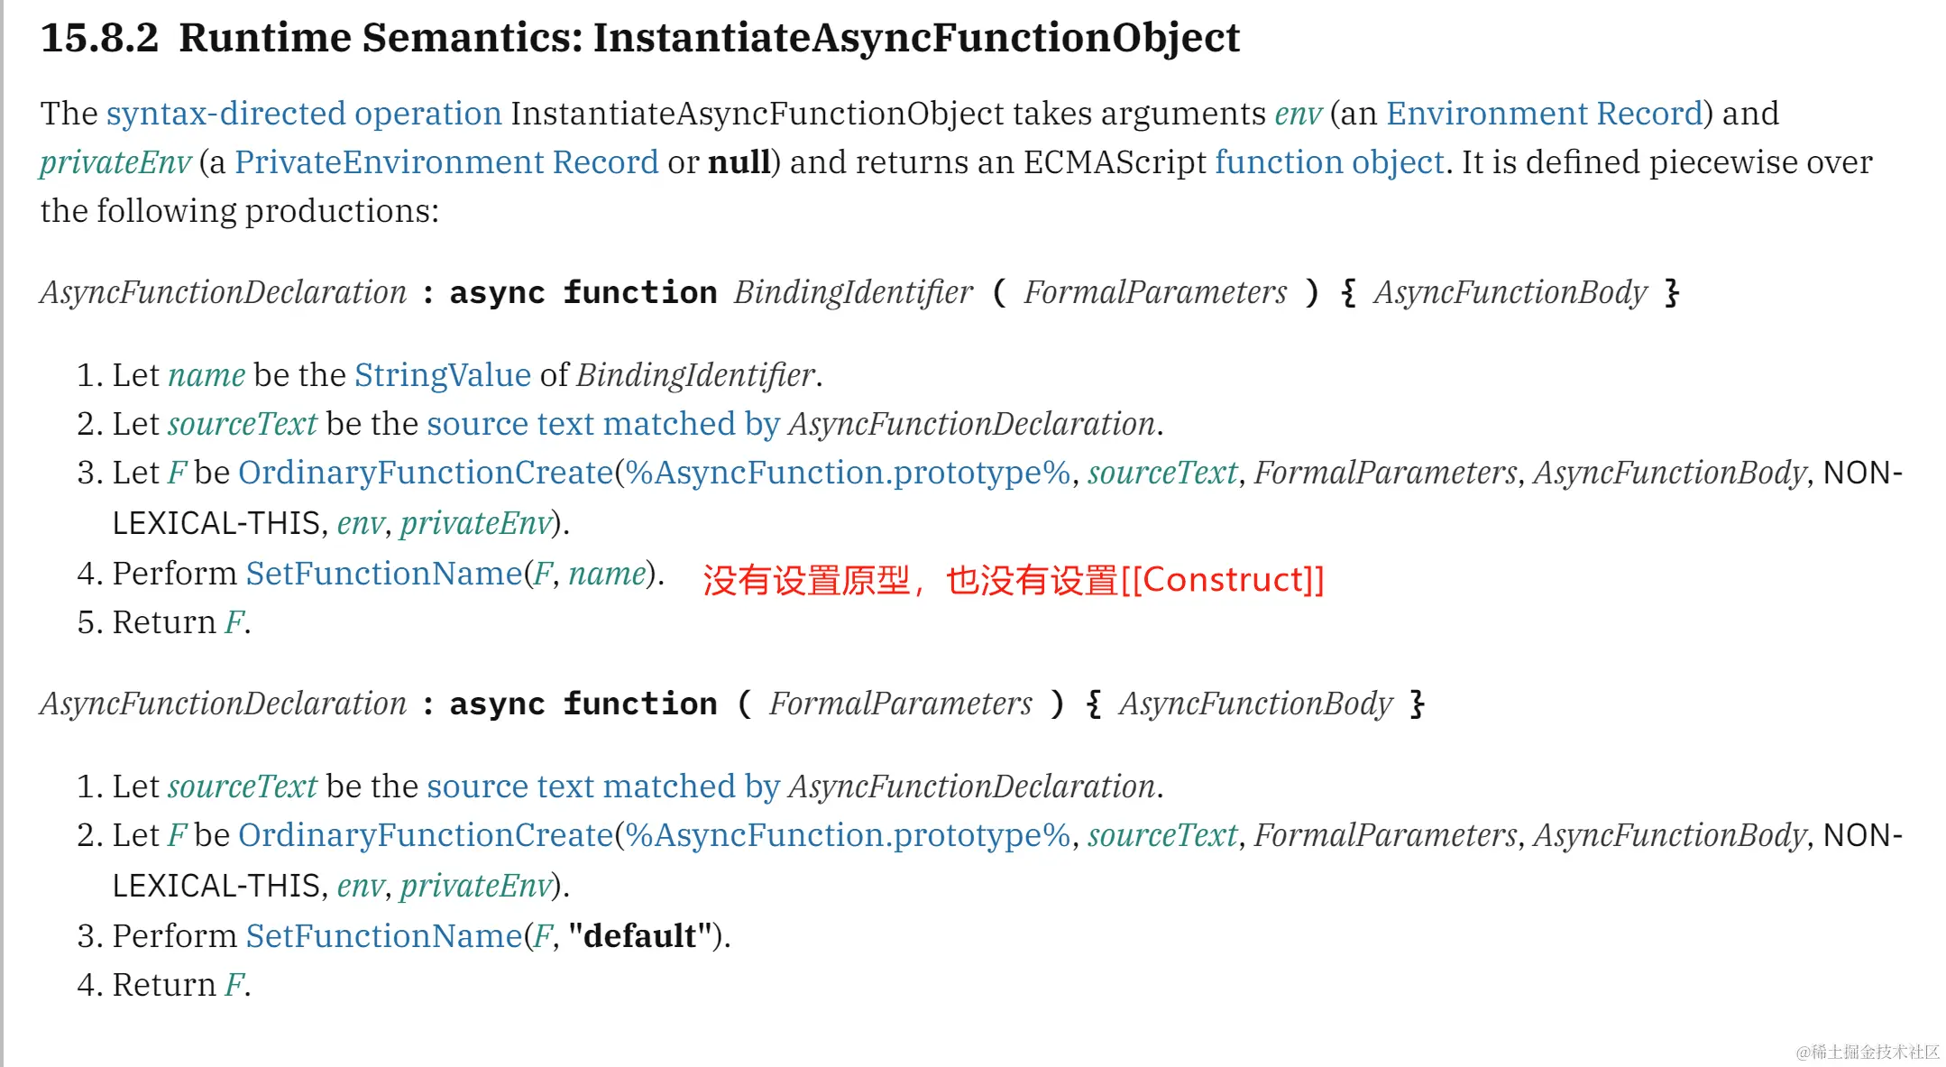This screenshot has height=1067, width=1946.
Task: Open OrdinaryFunctionCreate link in second algorithm
Action: coord(426,835)
